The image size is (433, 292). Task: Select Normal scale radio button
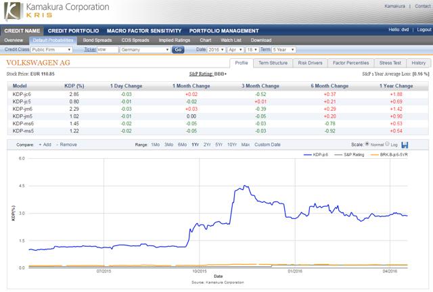[x=367, y=144]
